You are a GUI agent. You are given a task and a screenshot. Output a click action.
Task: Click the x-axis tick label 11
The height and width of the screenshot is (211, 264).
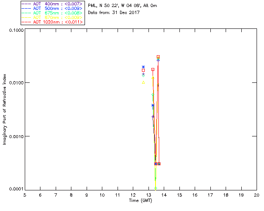coord(118,195)
